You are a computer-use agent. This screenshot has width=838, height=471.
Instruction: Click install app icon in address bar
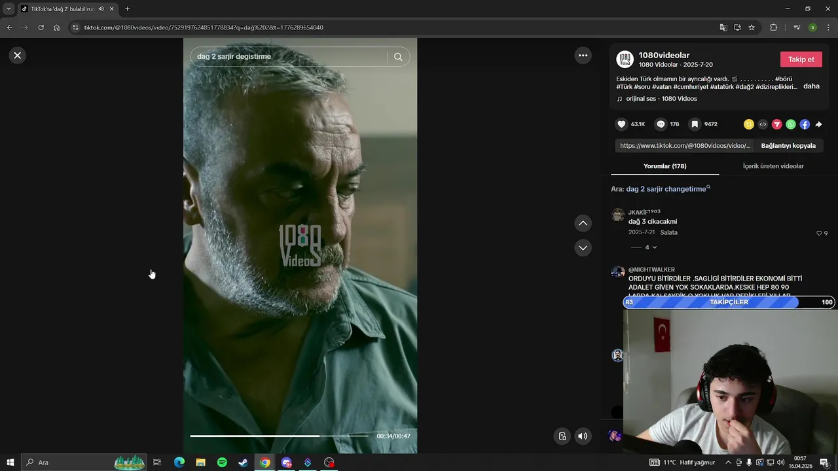coord(737,27)
